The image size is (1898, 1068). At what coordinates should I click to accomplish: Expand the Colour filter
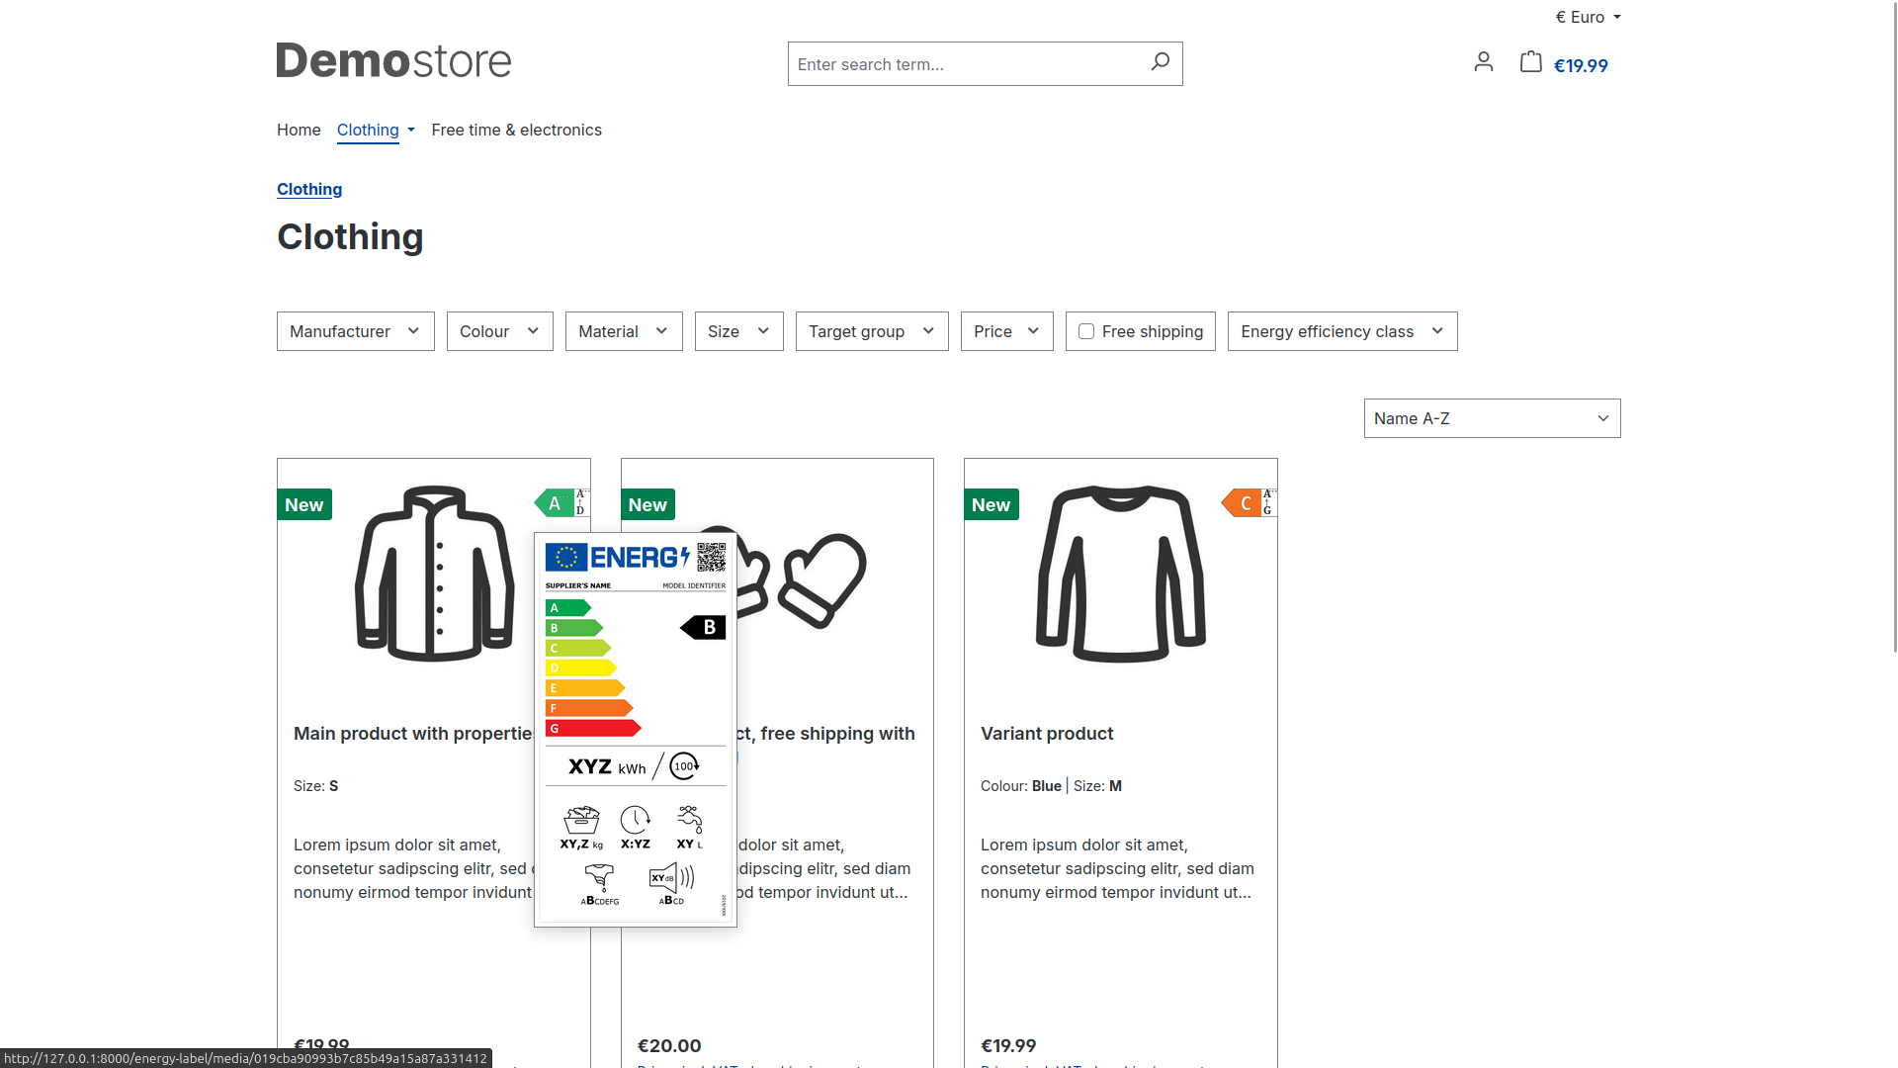[x=499, y=331]
